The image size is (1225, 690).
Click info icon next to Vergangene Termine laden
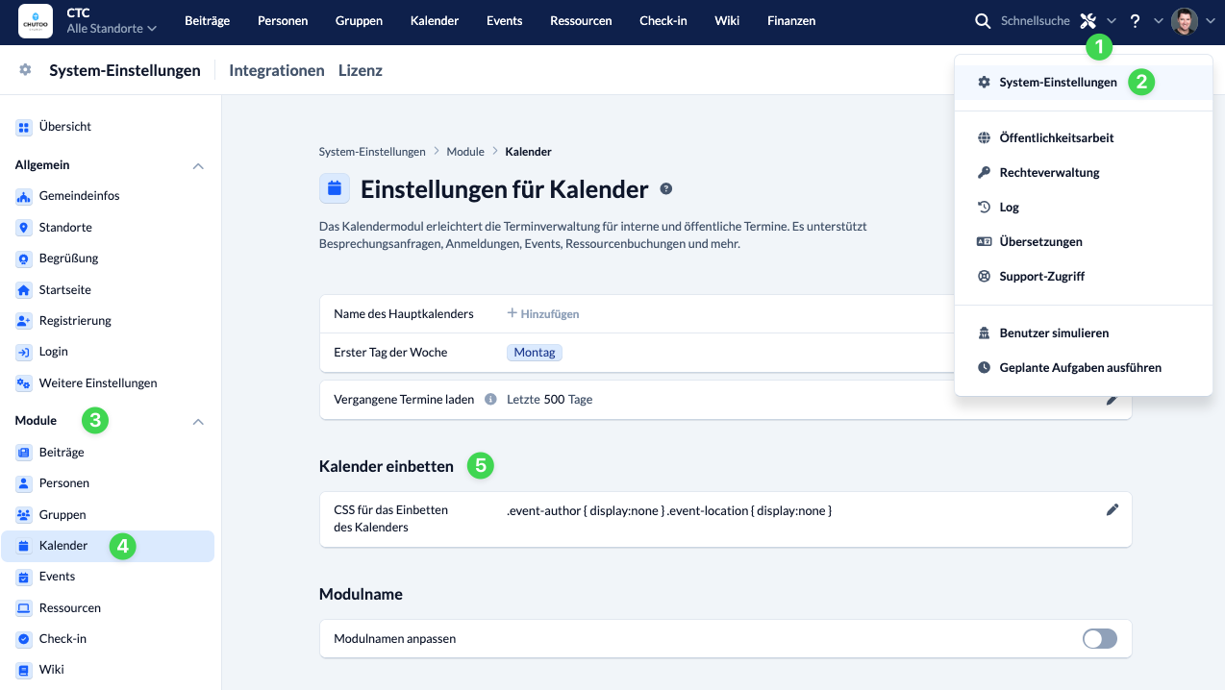tap(490, 400)
